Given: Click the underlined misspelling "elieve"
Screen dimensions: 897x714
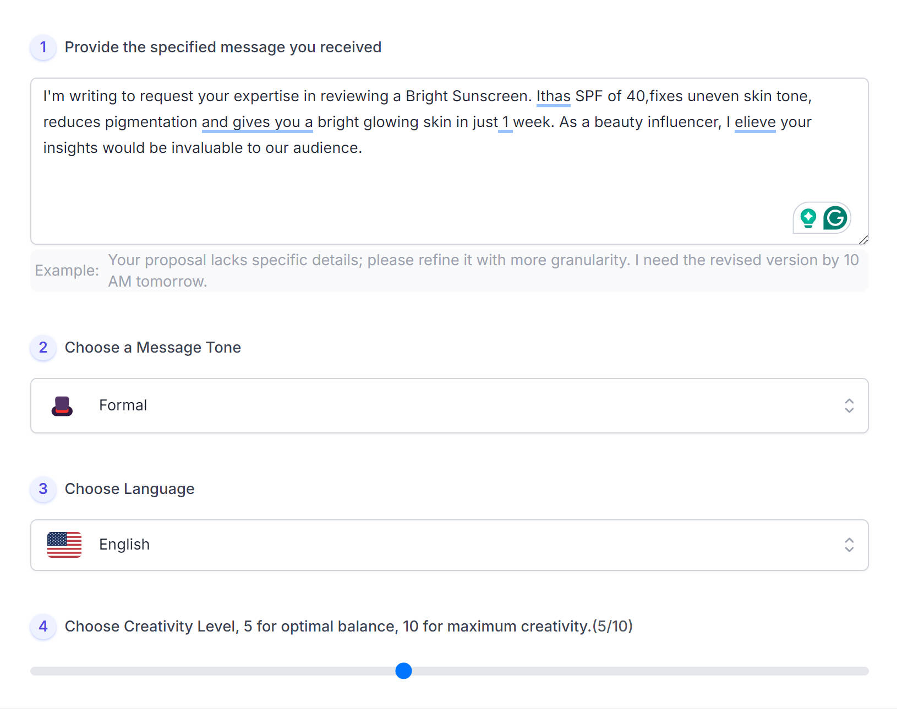Looking at the screenshot, I should [754, 122].
